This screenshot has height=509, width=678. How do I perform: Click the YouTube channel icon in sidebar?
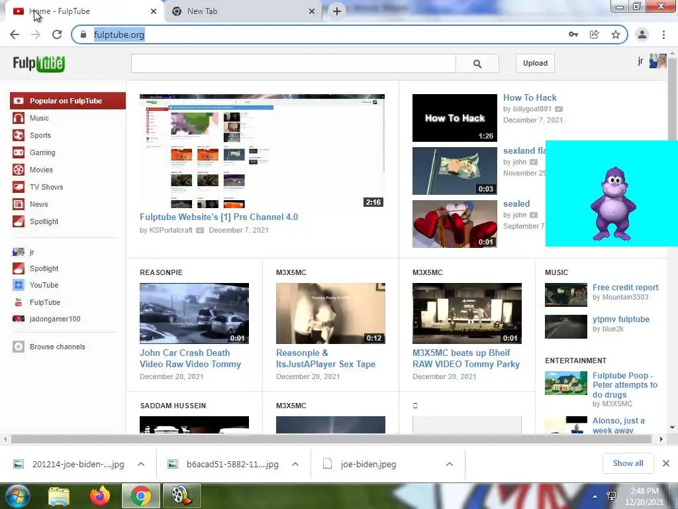[x=18, y=285]
